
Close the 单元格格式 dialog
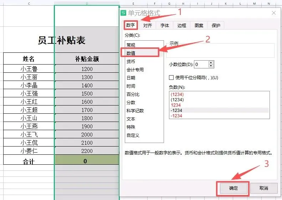pos(274,13)
